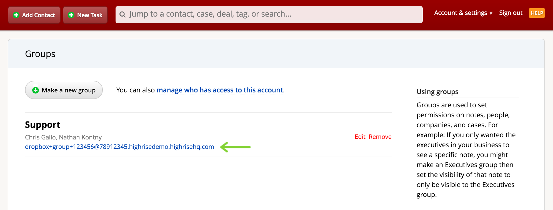The width and height of the screenshot is (553, 210).
Task: Click the green plus icon on Add Contact
Action: click(16, 15)
